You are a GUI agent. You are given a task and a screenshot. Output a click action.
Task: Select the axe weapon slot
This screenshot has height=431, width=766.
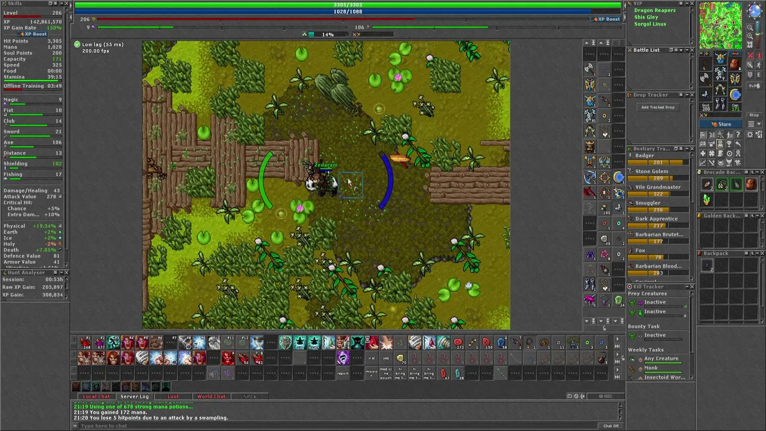tap(704, 79)
